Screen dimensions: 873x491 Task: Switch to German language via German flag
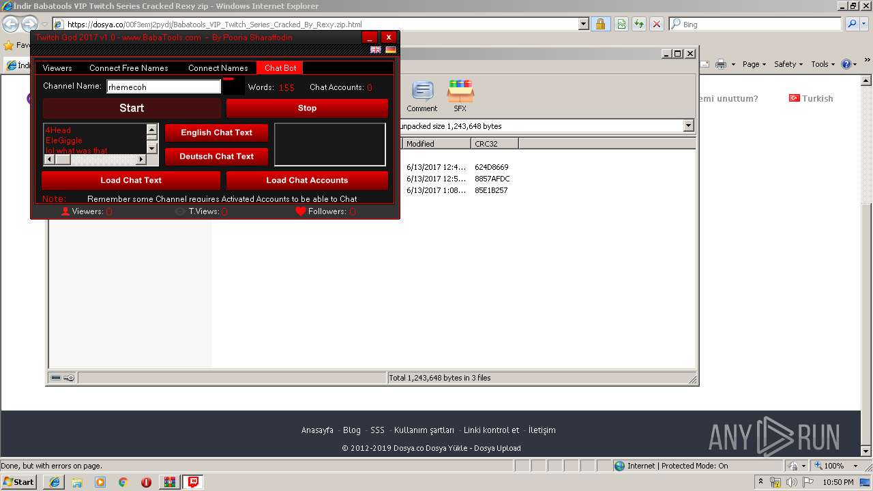point(391,50)
